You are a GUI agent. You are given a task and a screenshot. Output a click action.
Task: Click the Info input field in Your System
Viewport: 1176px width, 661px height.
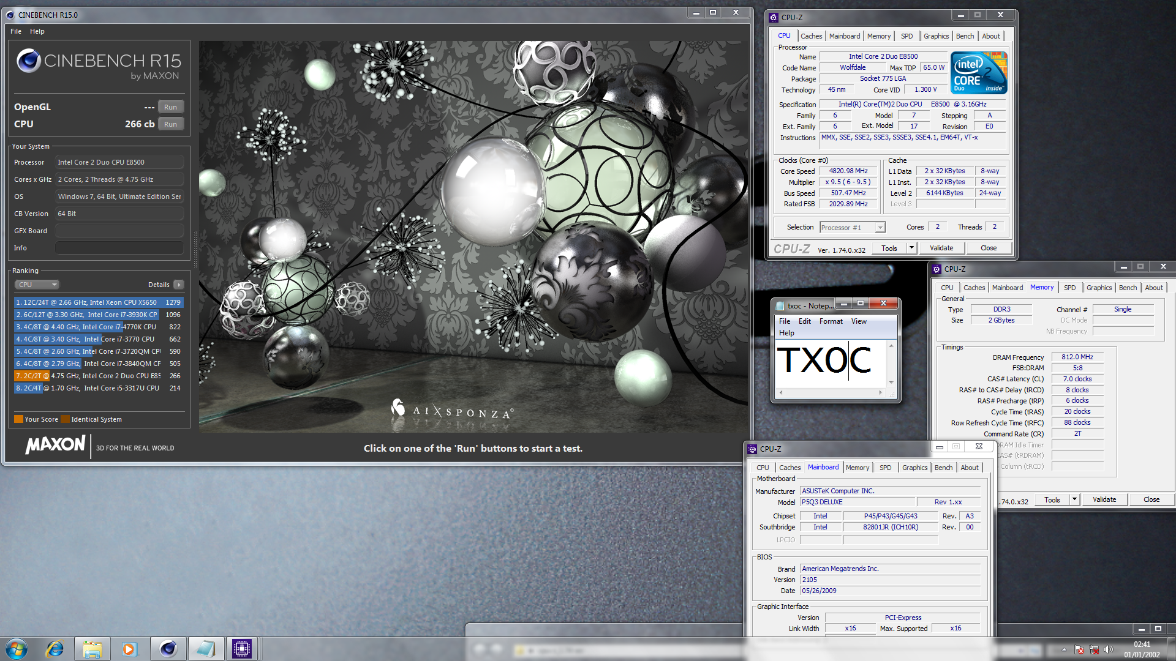click(x=119, y=248)
